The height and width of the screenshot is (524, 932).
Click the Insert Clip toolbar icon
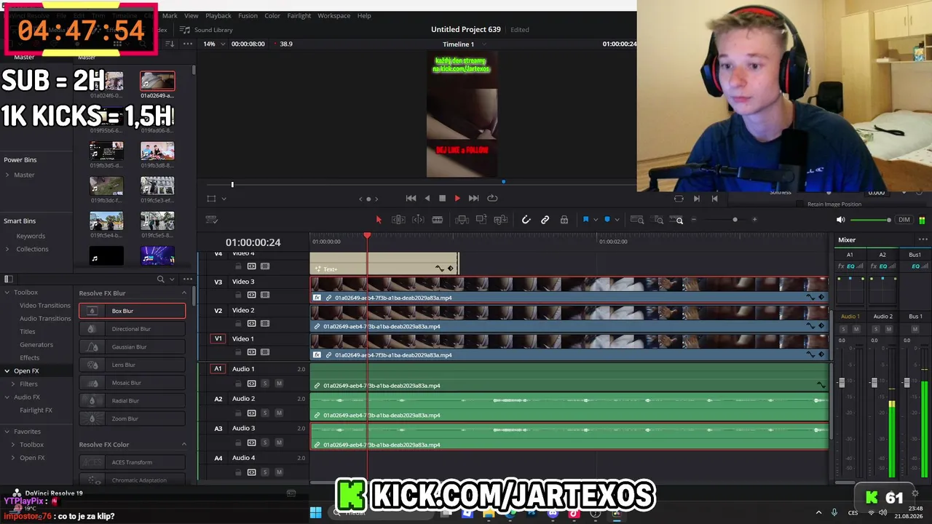click(x=462, y=220)
